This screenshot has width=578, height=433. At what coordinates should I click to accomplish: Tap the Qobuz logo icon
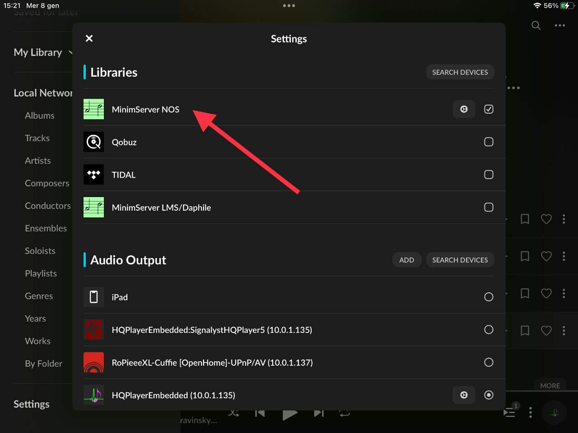(93, 142)
